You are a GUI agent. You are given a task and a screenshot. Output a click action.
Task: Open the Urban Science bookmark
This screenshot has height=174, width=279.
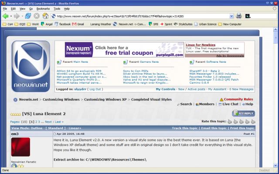click(x=205, y=24)
